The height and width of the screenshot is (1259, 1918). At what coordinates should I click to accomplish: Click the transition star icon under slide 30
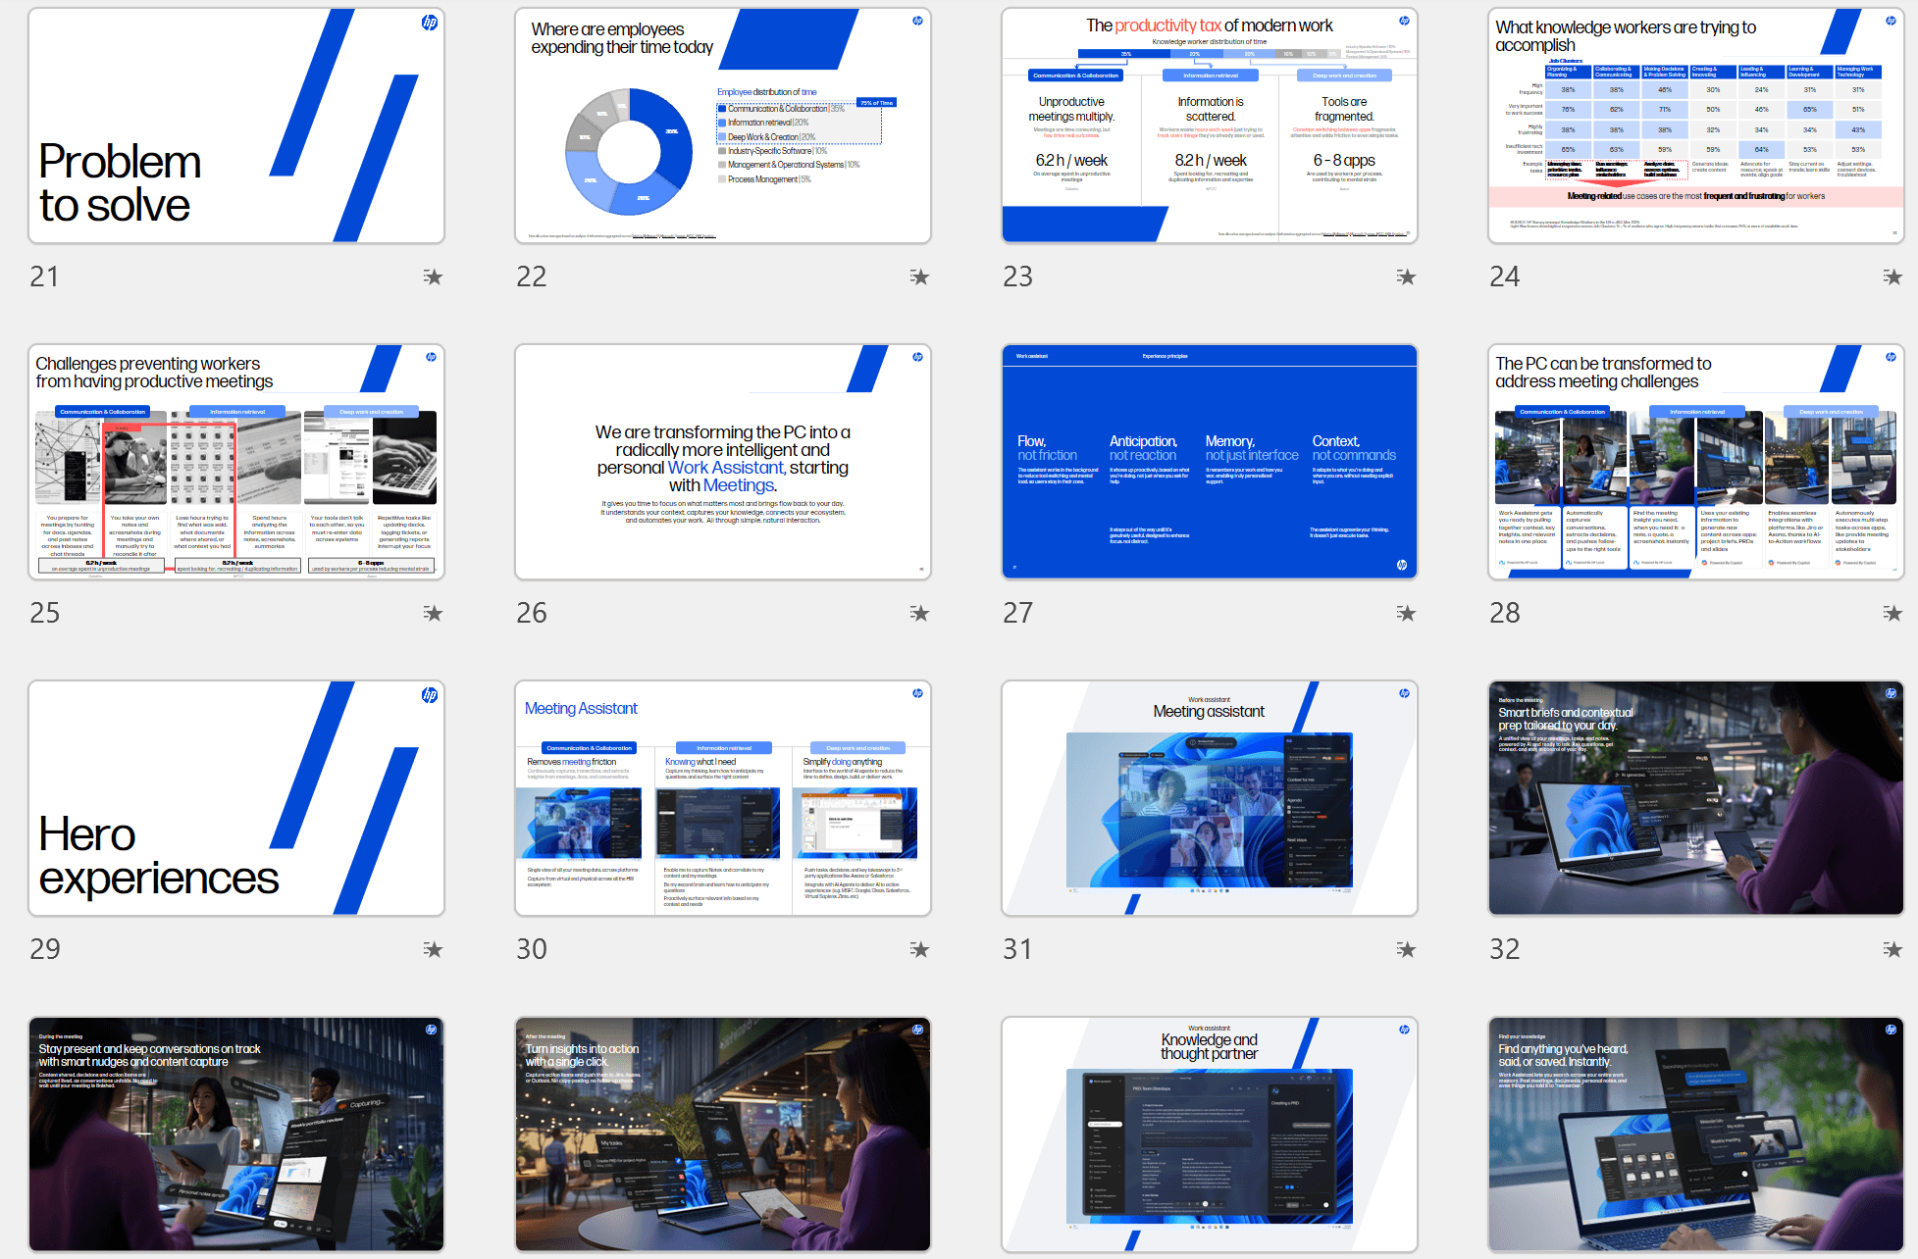point(919,949)
